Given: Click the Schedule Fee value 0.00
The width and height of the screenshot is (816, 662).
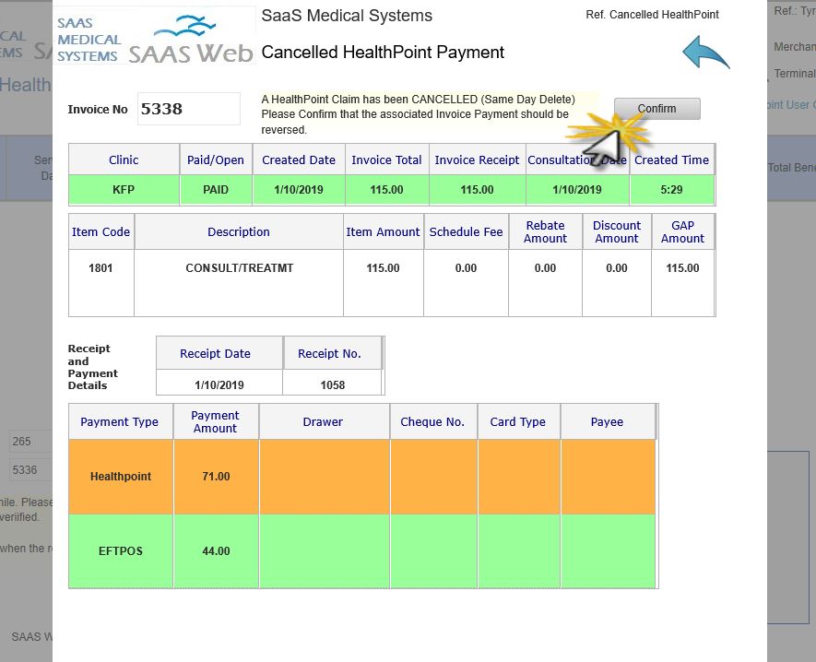Looking at the screenshot, I should pyautogui.click(x=466, y=268).
